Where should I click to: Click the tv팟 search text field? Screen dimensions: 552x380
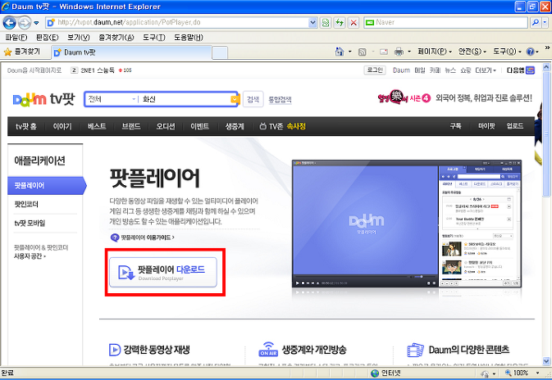185,99
